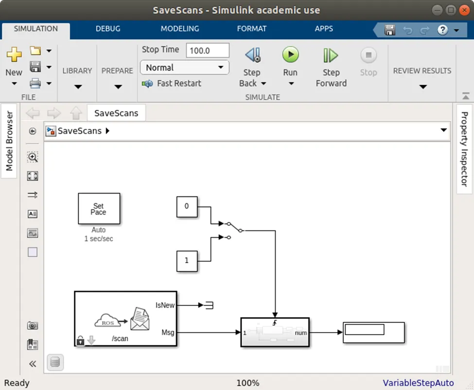The image size is (474, 390).
Task: Click the Step Back icon
Action: click(x=253, y=55)
